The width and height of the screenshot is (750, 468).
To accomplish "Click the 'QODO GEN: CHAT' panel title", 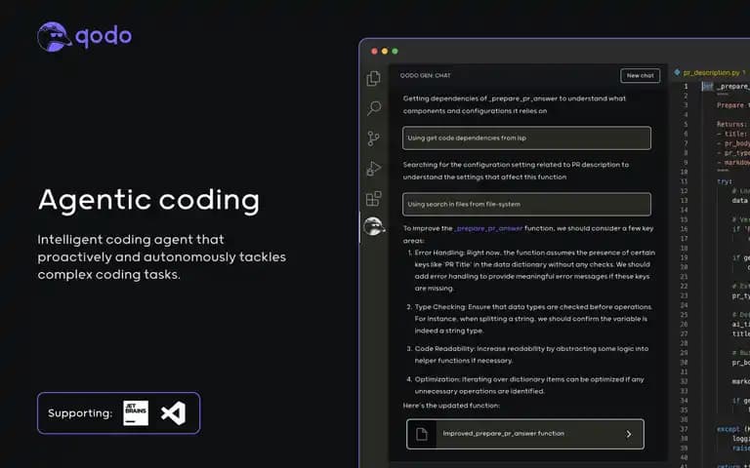I will click(425, 75).
